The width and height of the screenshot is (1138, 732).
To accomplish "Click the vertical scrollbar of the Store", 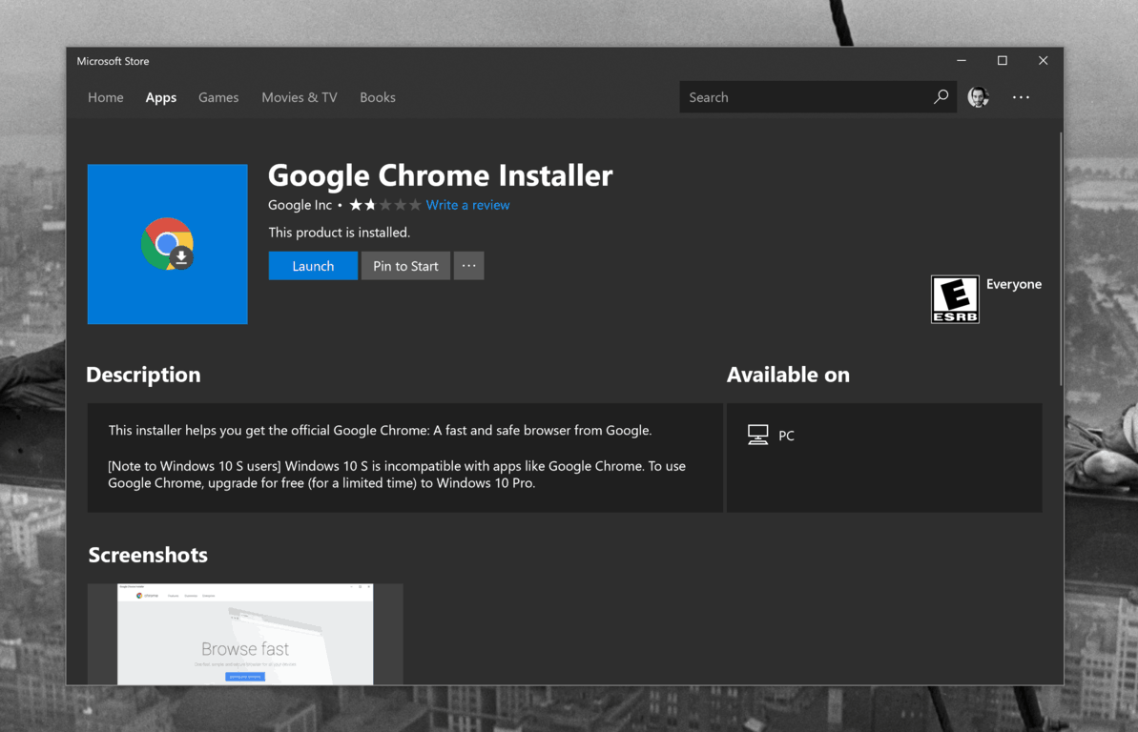I will tap(1061, 259).
